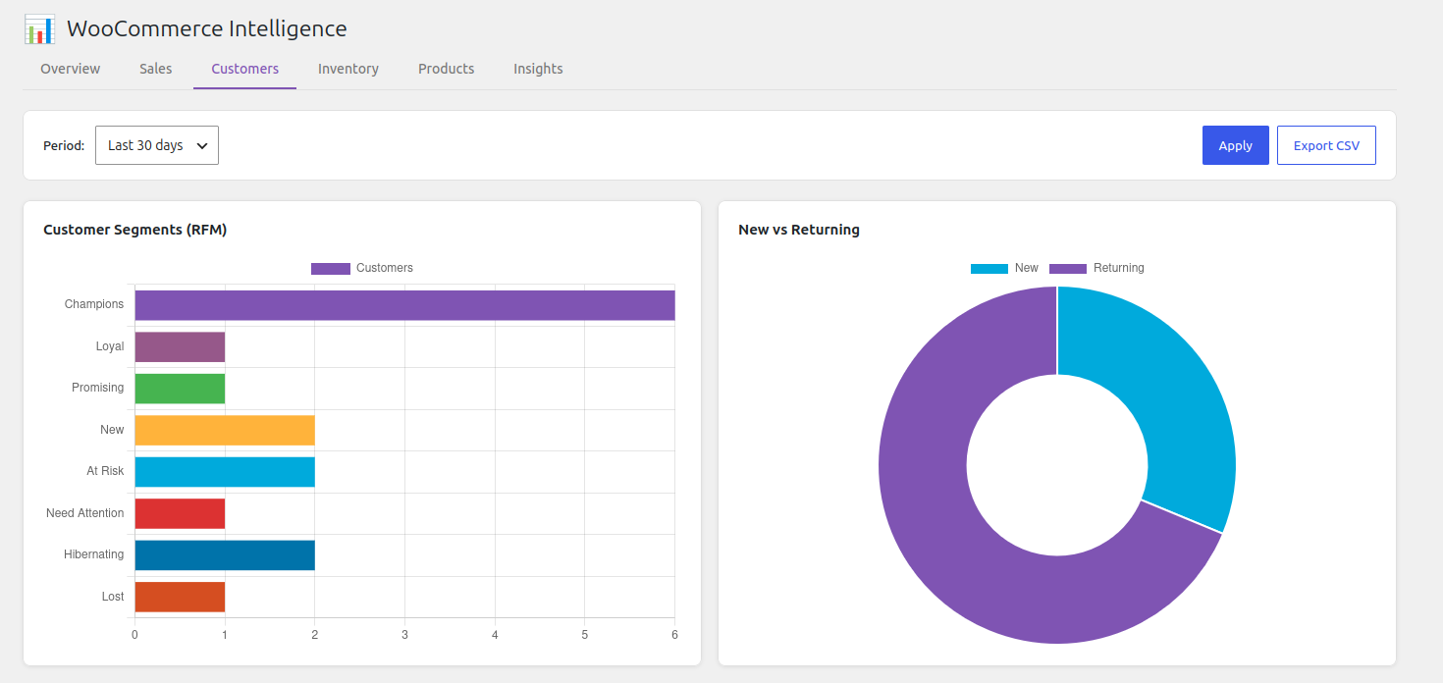Click the green Promising bar

(x=180, y=389)
